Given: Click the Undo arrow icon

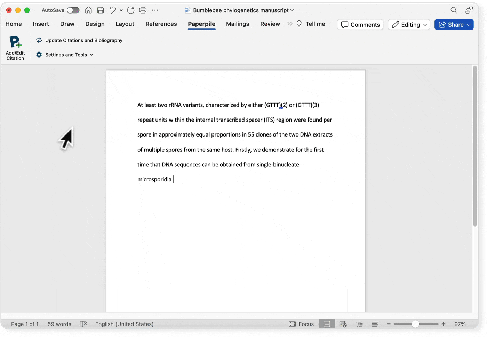Looking at the screenshot, I should pyautogui.click(x=113, y=10).
